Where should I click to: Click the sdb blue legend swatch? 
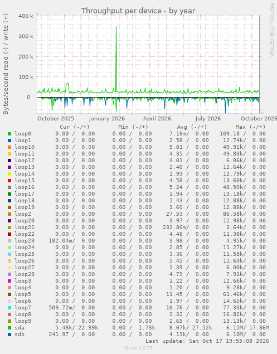pyautogui.click(x=9, y=334)
